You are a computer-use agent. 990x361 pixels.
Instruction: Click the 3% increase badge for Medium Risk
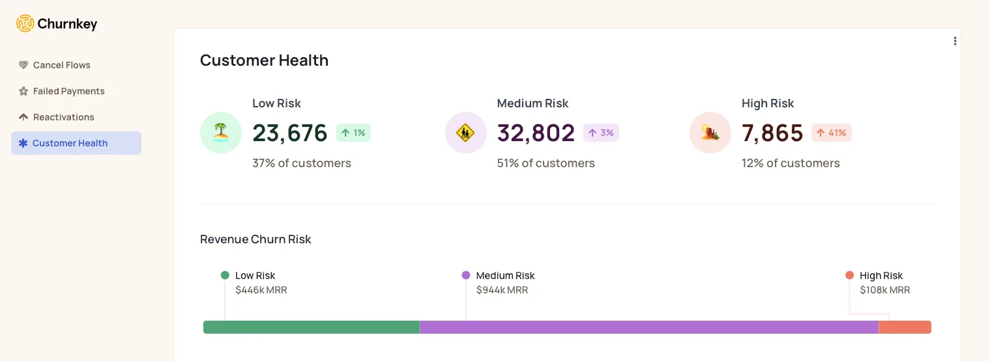coord(601,133)
